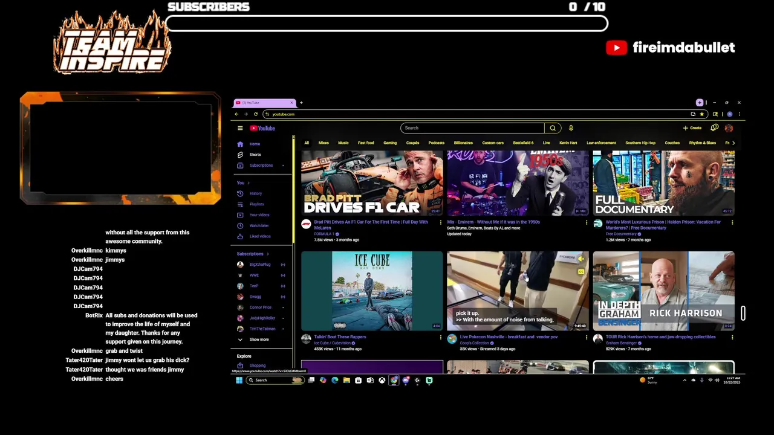Select the Mixes filter chip
Image resolution: width=774 pixels, height=435 pixels.
324,143
